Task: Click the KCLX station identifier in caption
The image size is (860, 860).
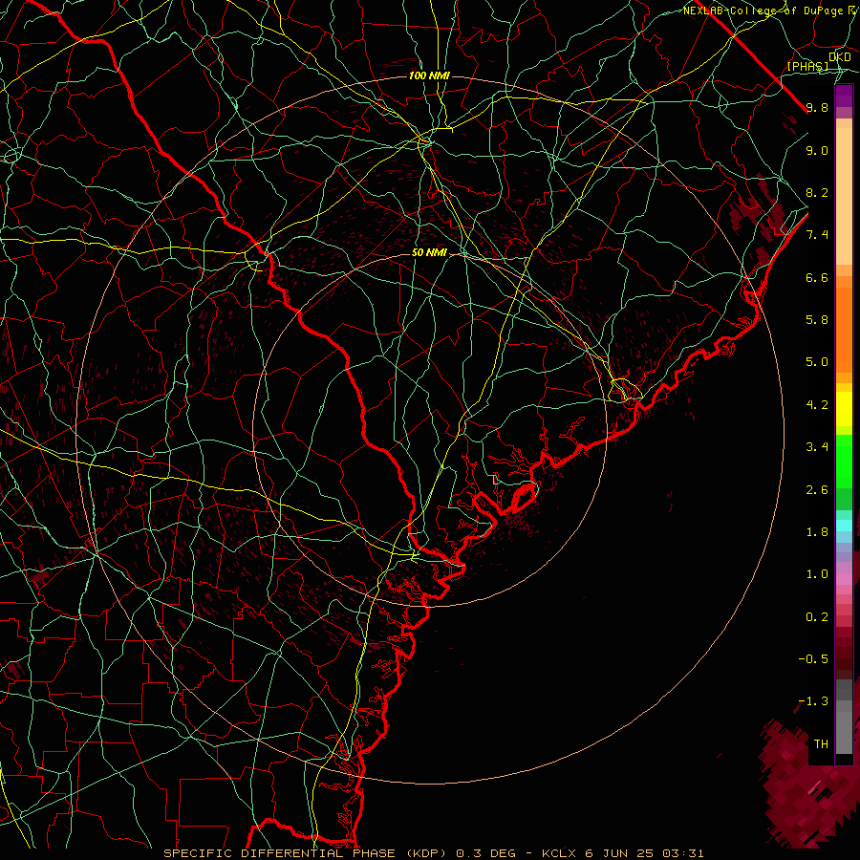Action: tap(559, 853)
